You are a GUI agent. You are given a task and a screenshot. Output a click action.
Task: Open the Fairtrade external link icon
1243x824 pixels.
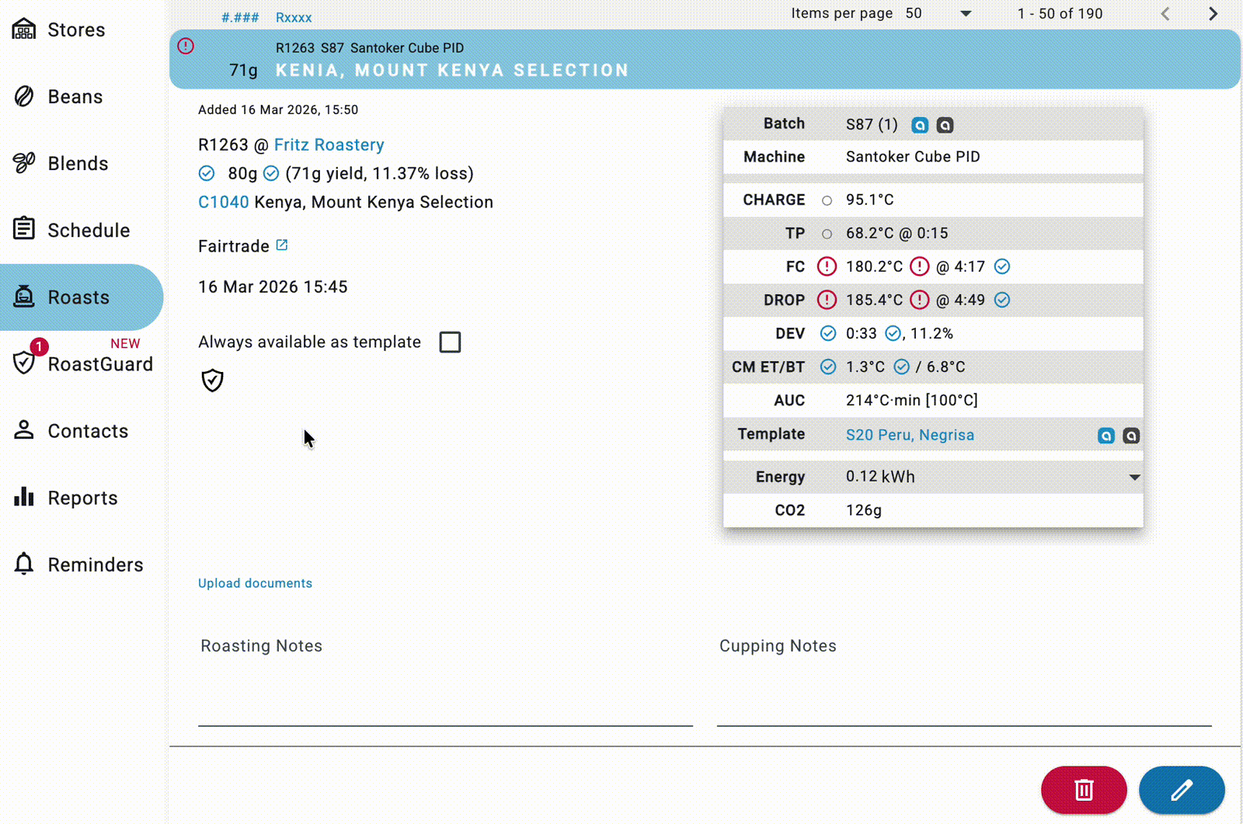tap(282, 245)
